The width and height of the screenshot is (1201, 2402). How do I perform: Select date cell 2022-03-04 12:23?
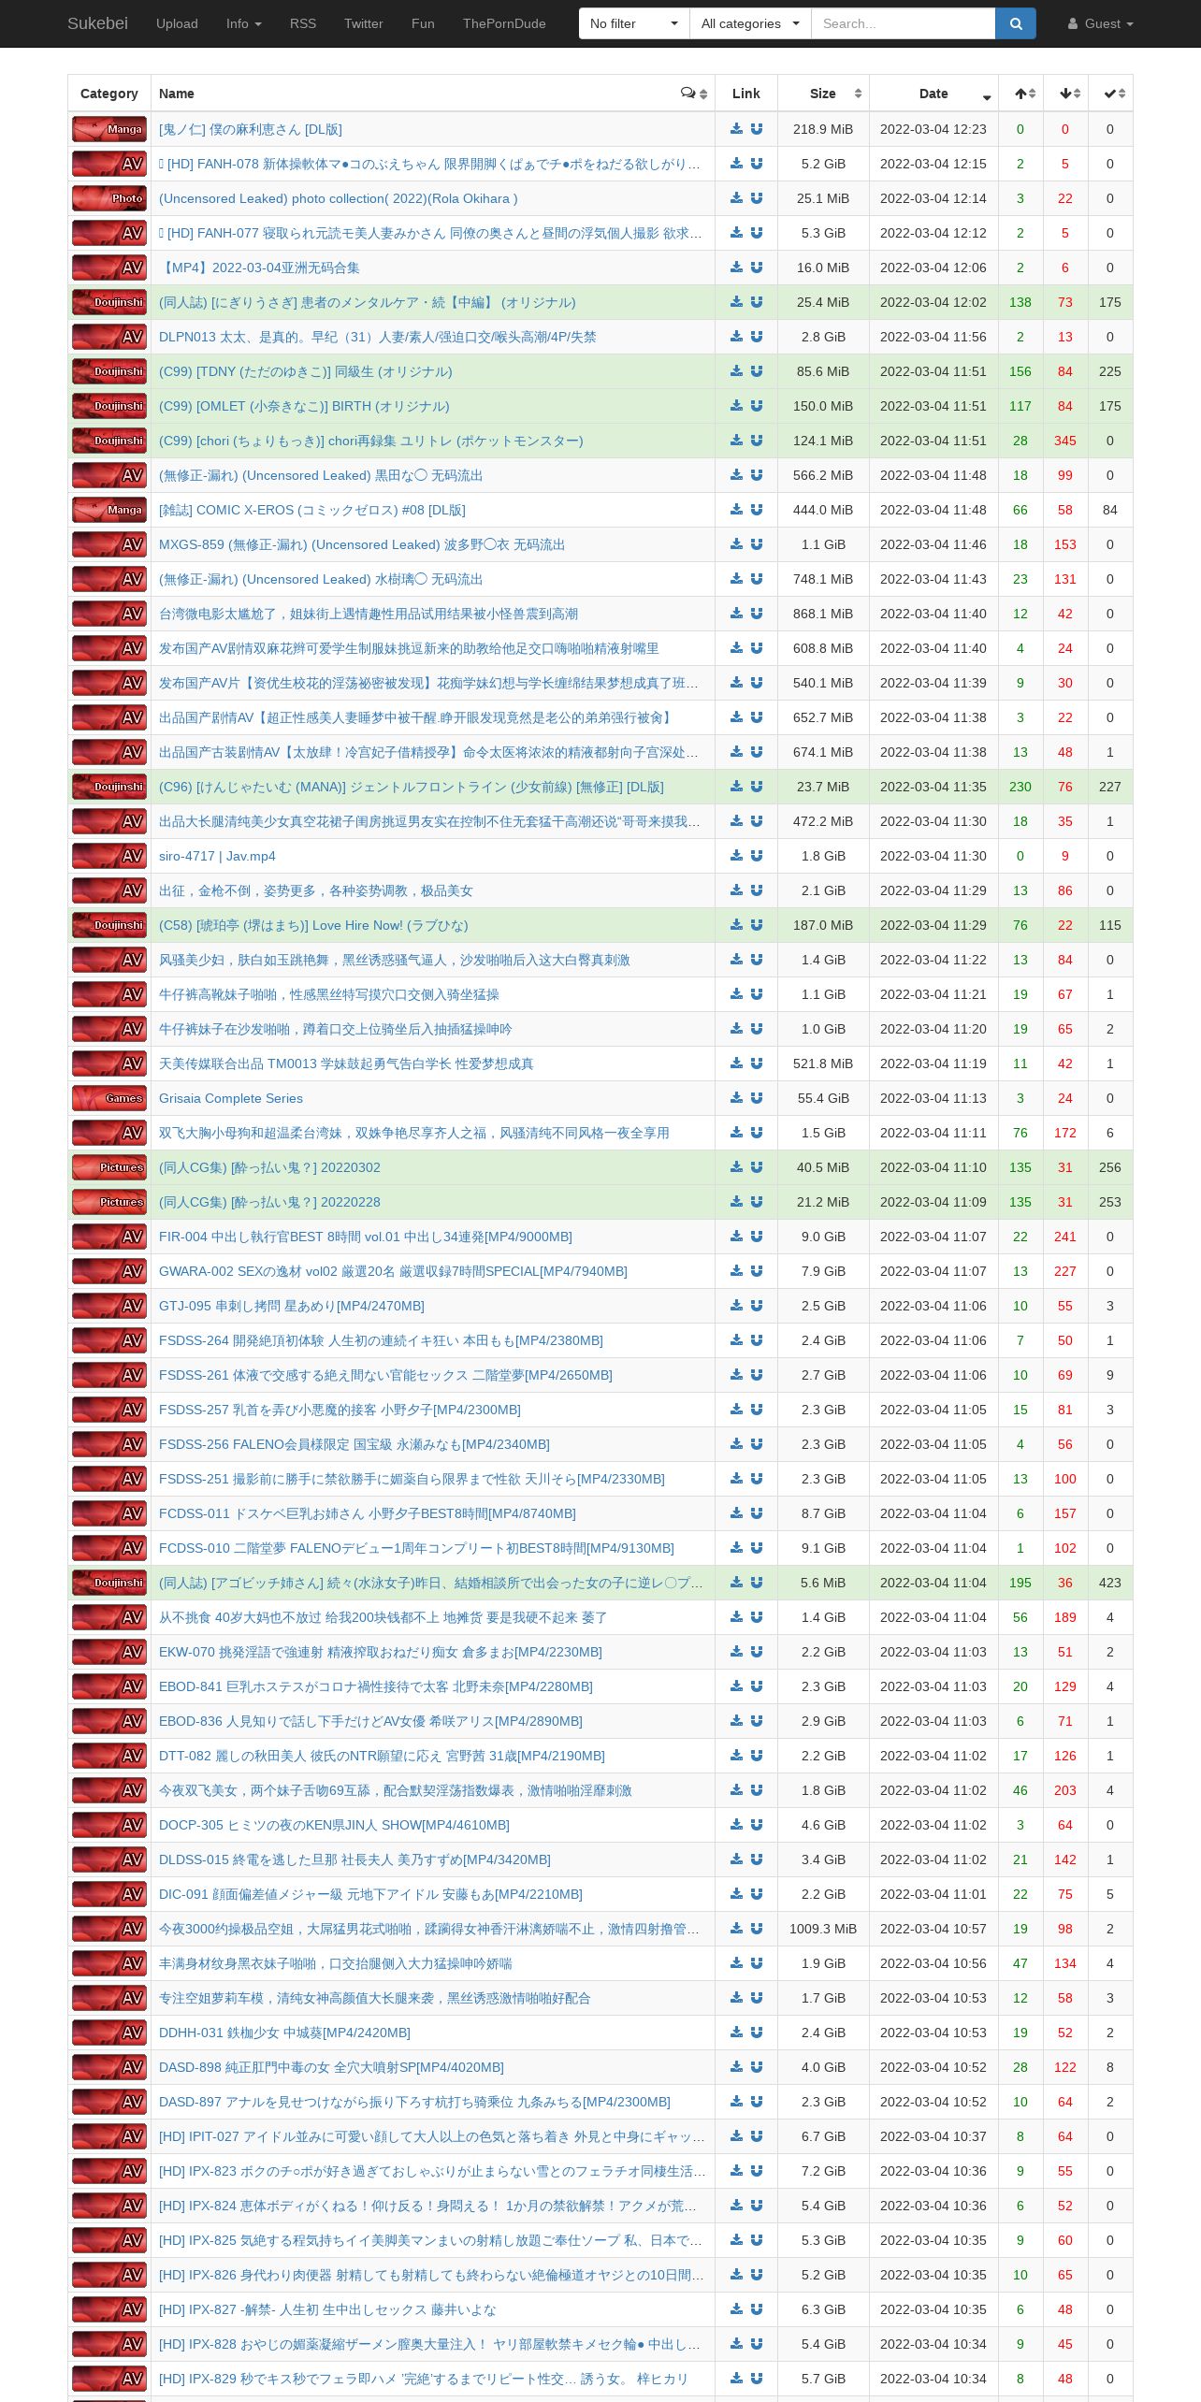(x=933, y=129)
